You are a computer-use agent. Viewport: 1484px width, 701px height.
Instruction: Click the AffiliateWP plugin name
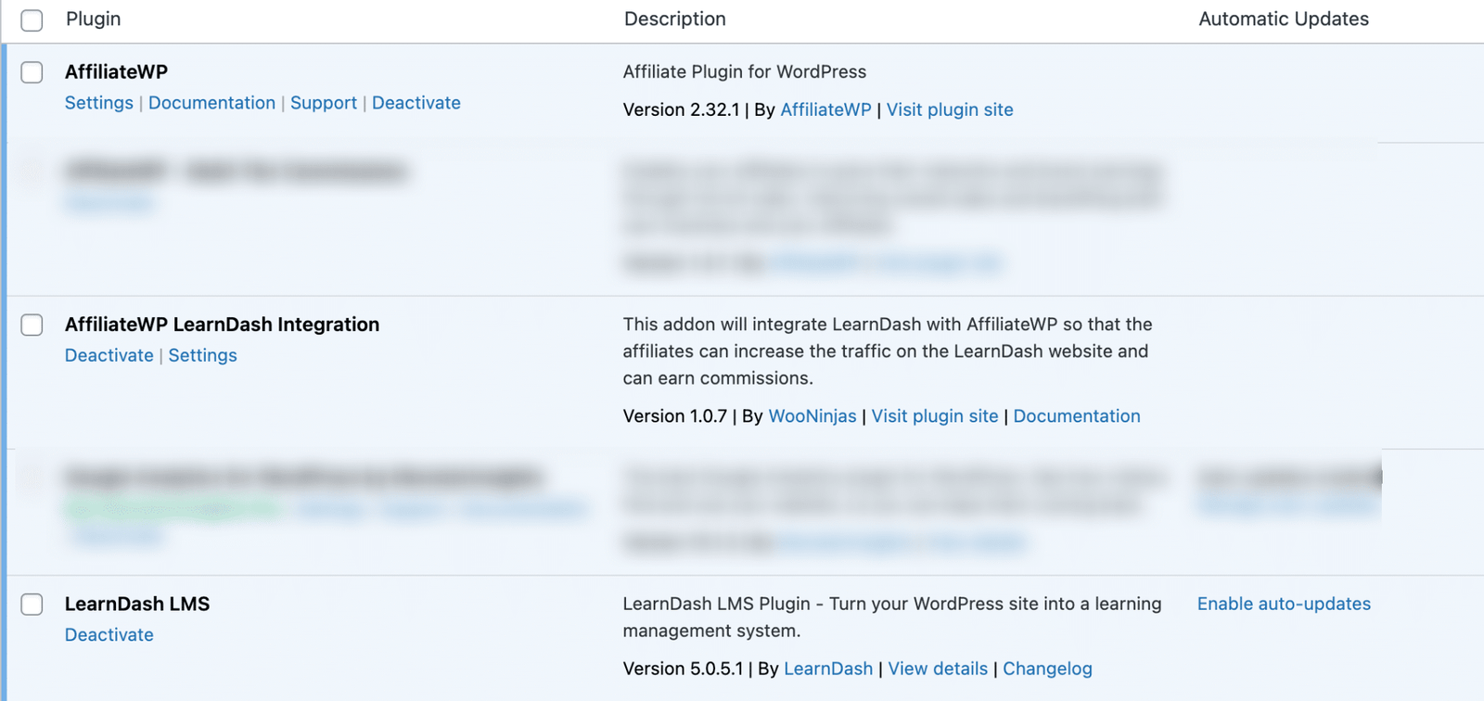[116, 71]
